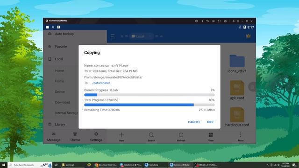Screen dimensions: 299x168
Task: Click the round floating button at right edge
Action: point(252,87)
